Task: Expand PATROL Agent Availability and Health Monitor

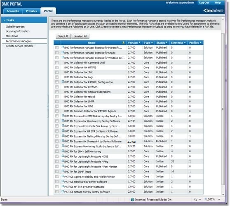Action: pyautogui.click(x=63, y=176)
